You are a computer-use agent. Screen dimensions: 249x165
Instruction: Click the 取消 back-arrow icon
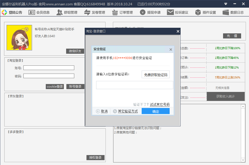click(x=98, y=111)
